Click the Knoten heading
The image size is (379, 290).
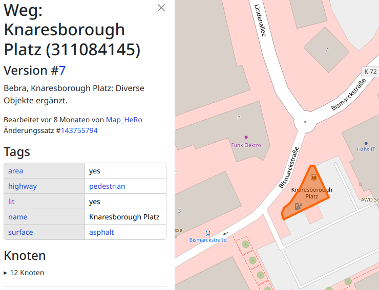(25, 255)
